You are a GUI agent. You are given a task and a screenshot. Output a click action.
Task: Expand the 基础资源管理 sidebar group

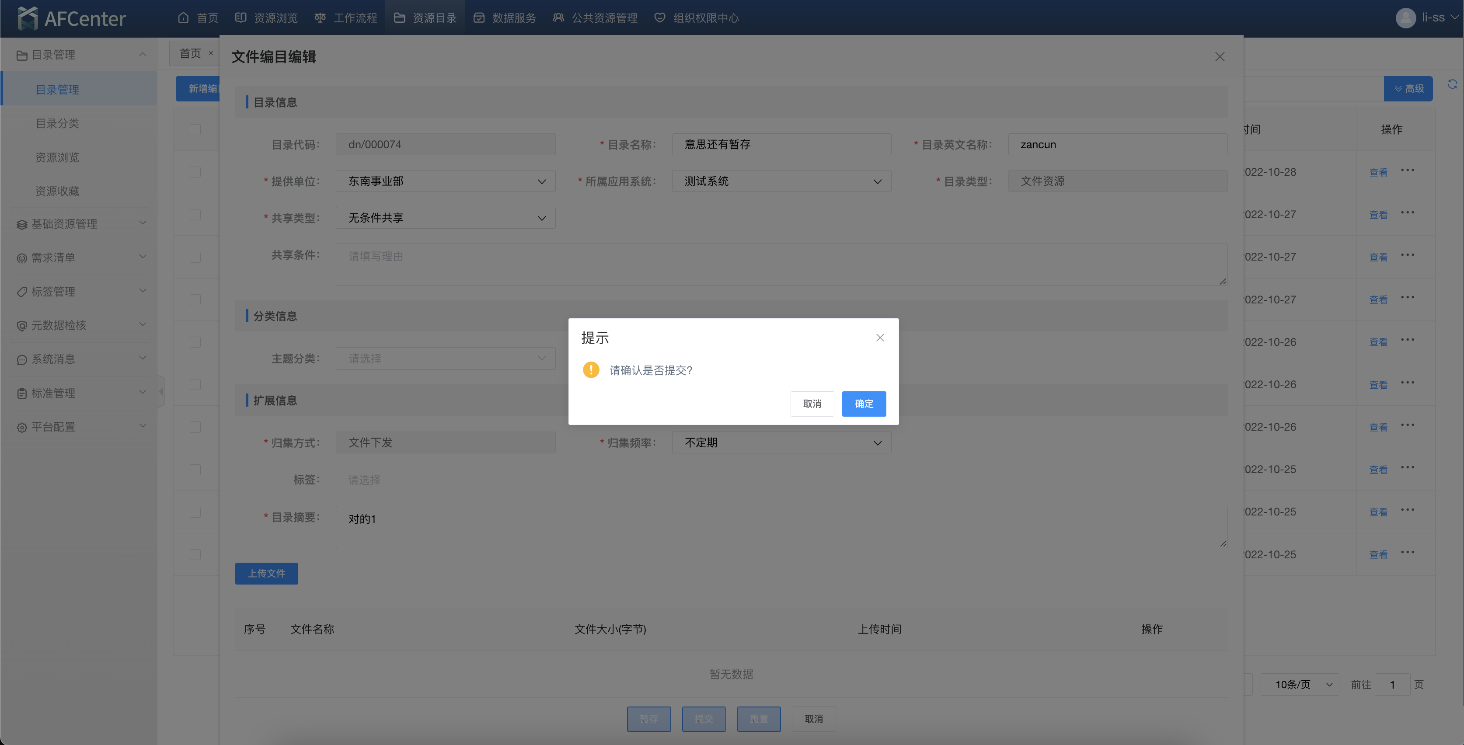(78, 224)
